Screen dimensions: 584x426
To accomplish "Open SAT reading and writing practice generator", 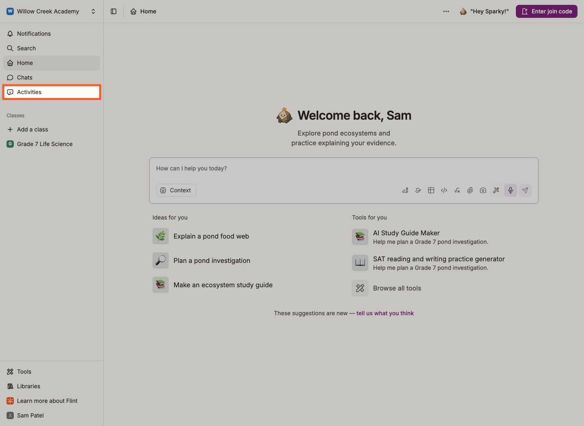I will click(x=429, y=263).
